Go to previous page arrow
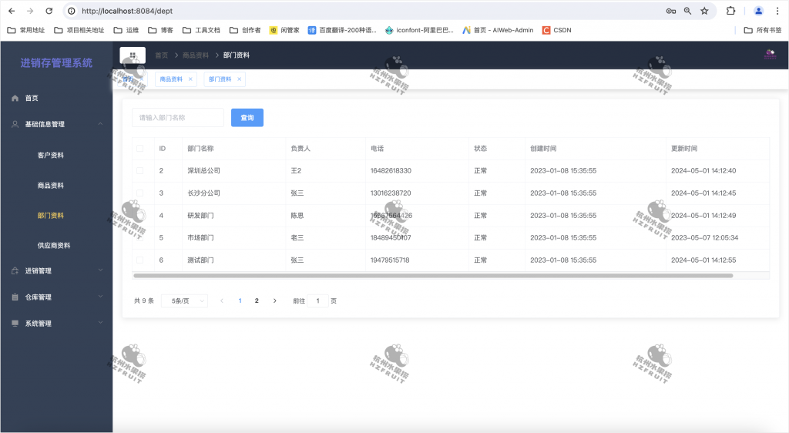Viewport: 789px width, 433px height. click(x=221, y=300)
